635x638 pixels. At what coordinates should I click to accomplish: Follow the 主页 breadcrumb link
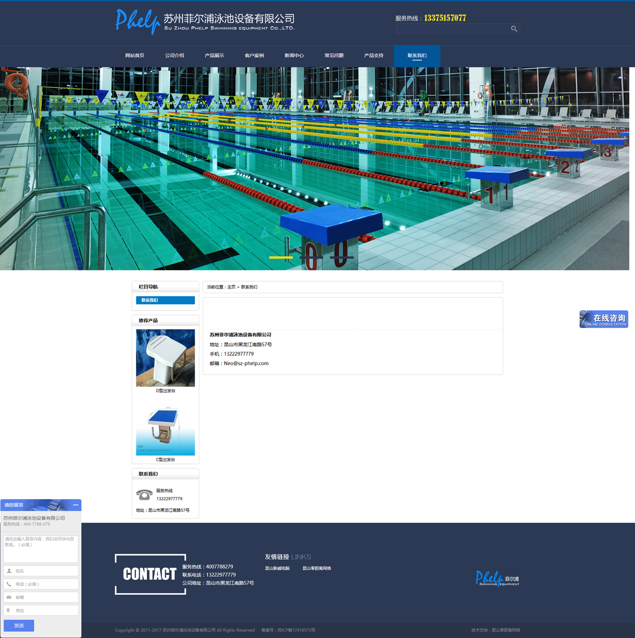click(231, 287)
